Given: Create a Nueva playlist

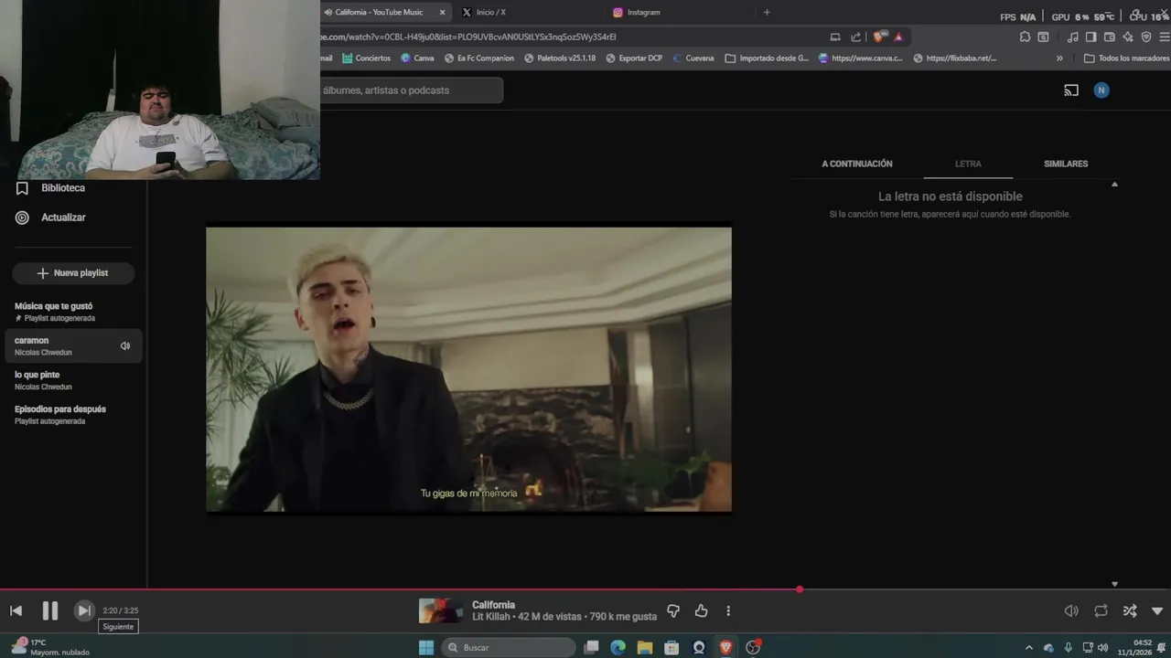Looking at the screenshot, I should [x=73, y=273].
